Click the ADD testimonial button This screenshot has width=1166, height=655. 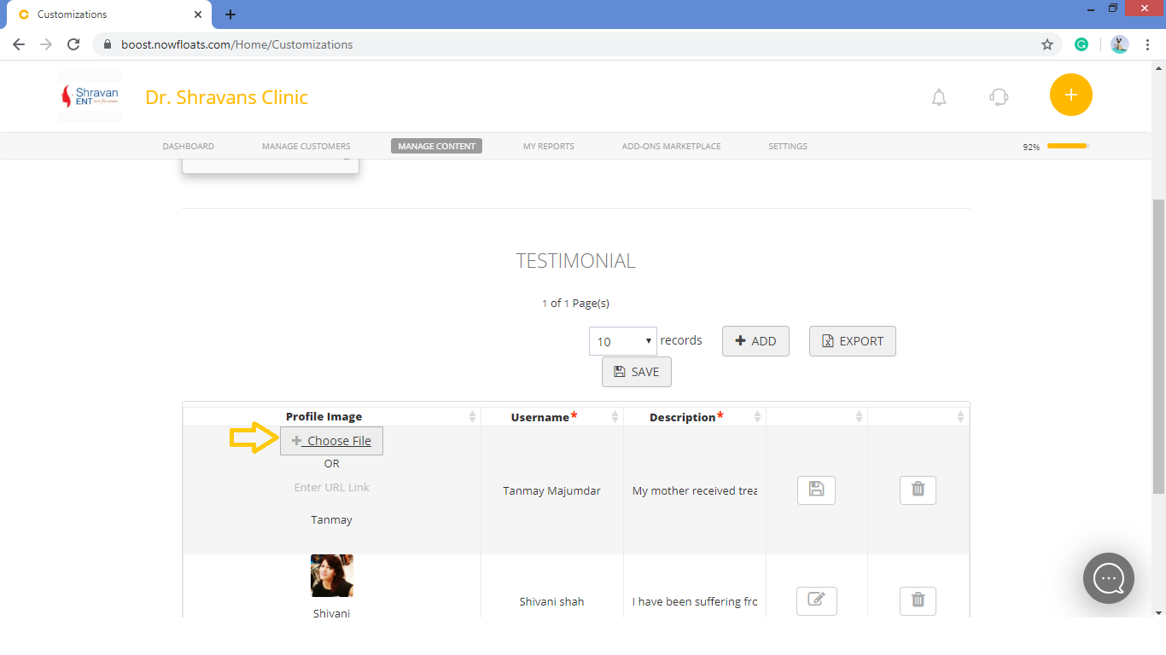(x=755, y=341)
